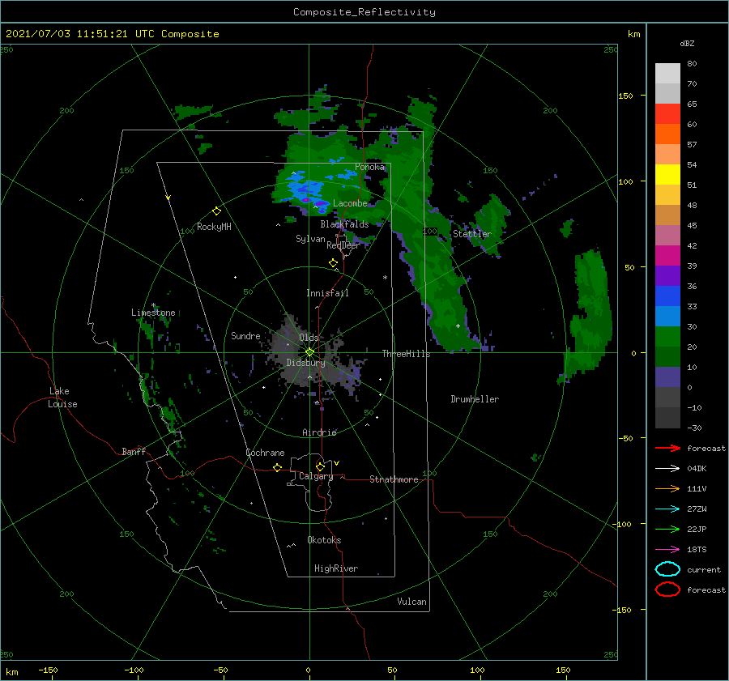Click the Calgary city label
Viewport: 729px width, 681px height.
[316, 476]
